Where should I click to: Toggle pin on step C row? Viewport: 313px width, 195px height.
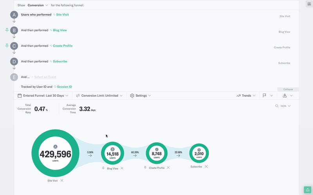tap(7, 46)
